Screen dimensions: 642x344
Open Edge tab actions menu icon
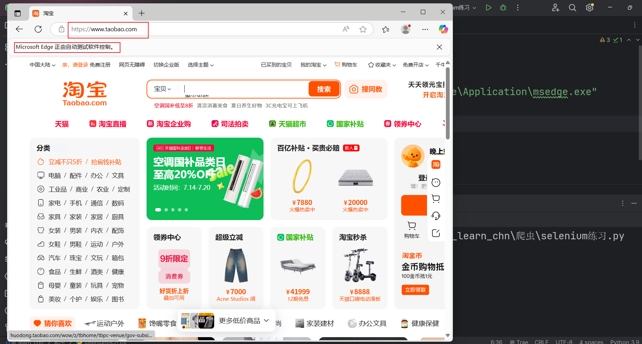click(x=18, y=13)
